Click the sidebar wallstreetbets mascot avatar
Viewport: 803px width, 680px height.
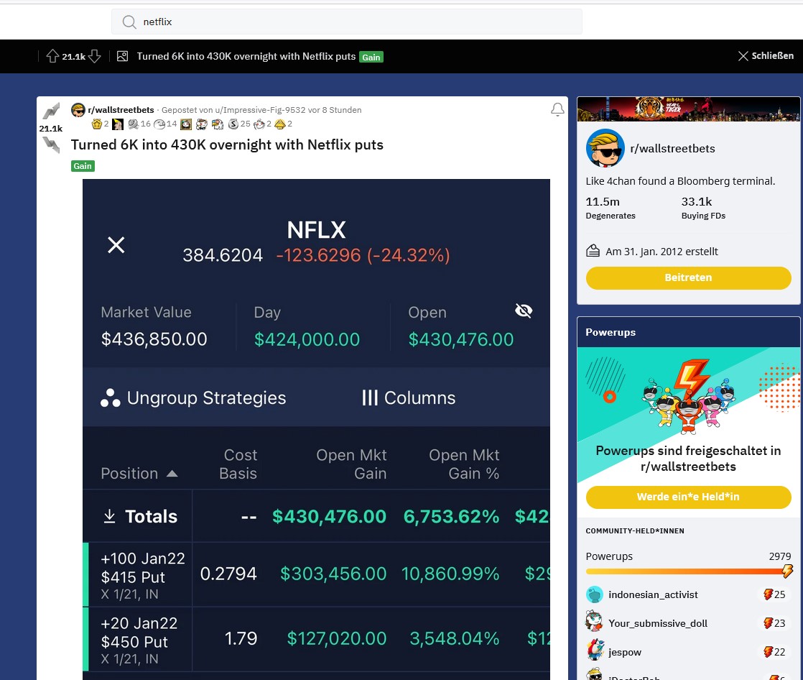[605, 148]
